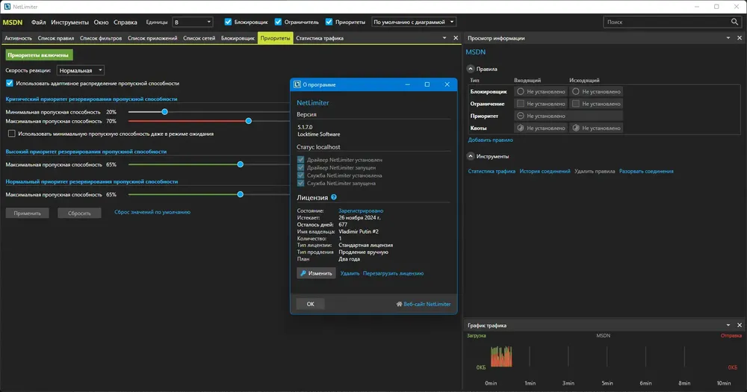Collapse the Правила section
This screenshot has height=392, width=747.
(x=470, y=69)
